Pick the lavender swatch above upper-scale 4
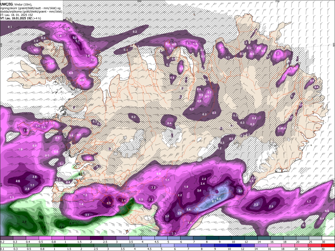Viewport: 335px width, 251px height. click(x=148, y=238)
